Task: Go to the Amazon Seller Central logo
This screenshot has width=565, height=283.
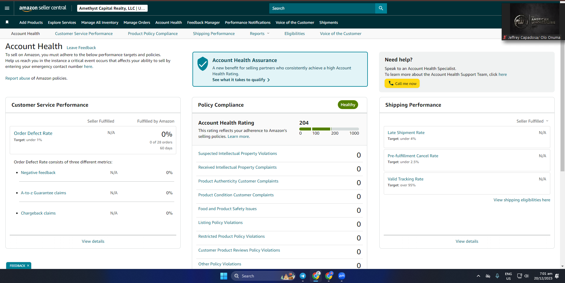Action: click(43, 8)
